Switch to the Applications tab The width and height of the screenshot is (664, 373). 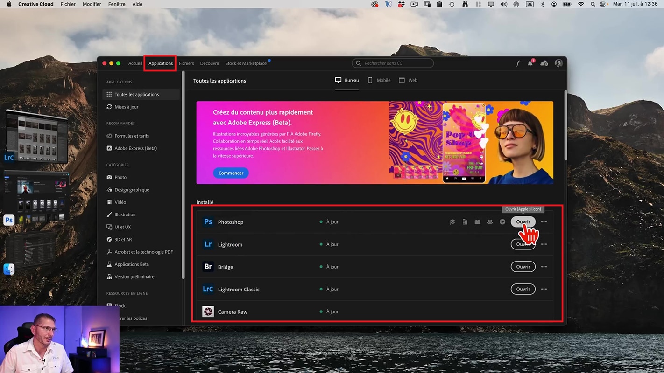point(161,63)
